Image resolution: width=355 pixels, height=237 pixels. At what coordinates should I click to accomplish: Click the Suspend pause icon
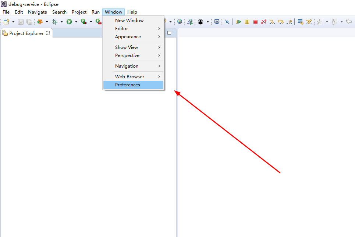pos(247,22)
